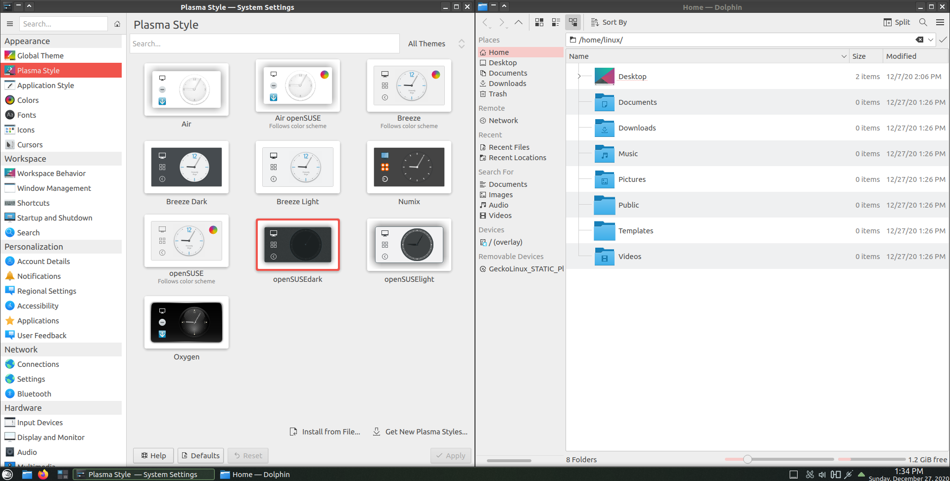Open the Bluetooth settings item

coord(61,394)
